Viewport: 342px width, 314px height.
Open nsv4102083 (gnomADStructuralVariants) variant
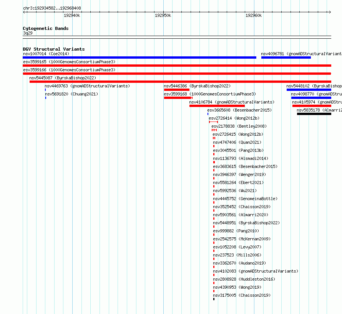(x=256, y=271)
